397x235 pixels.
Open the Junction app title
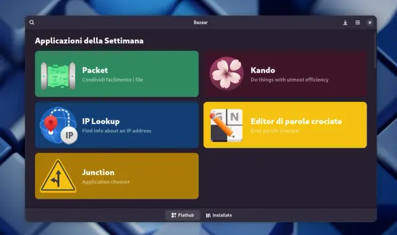pyautogui.click(x=98, y=172)
